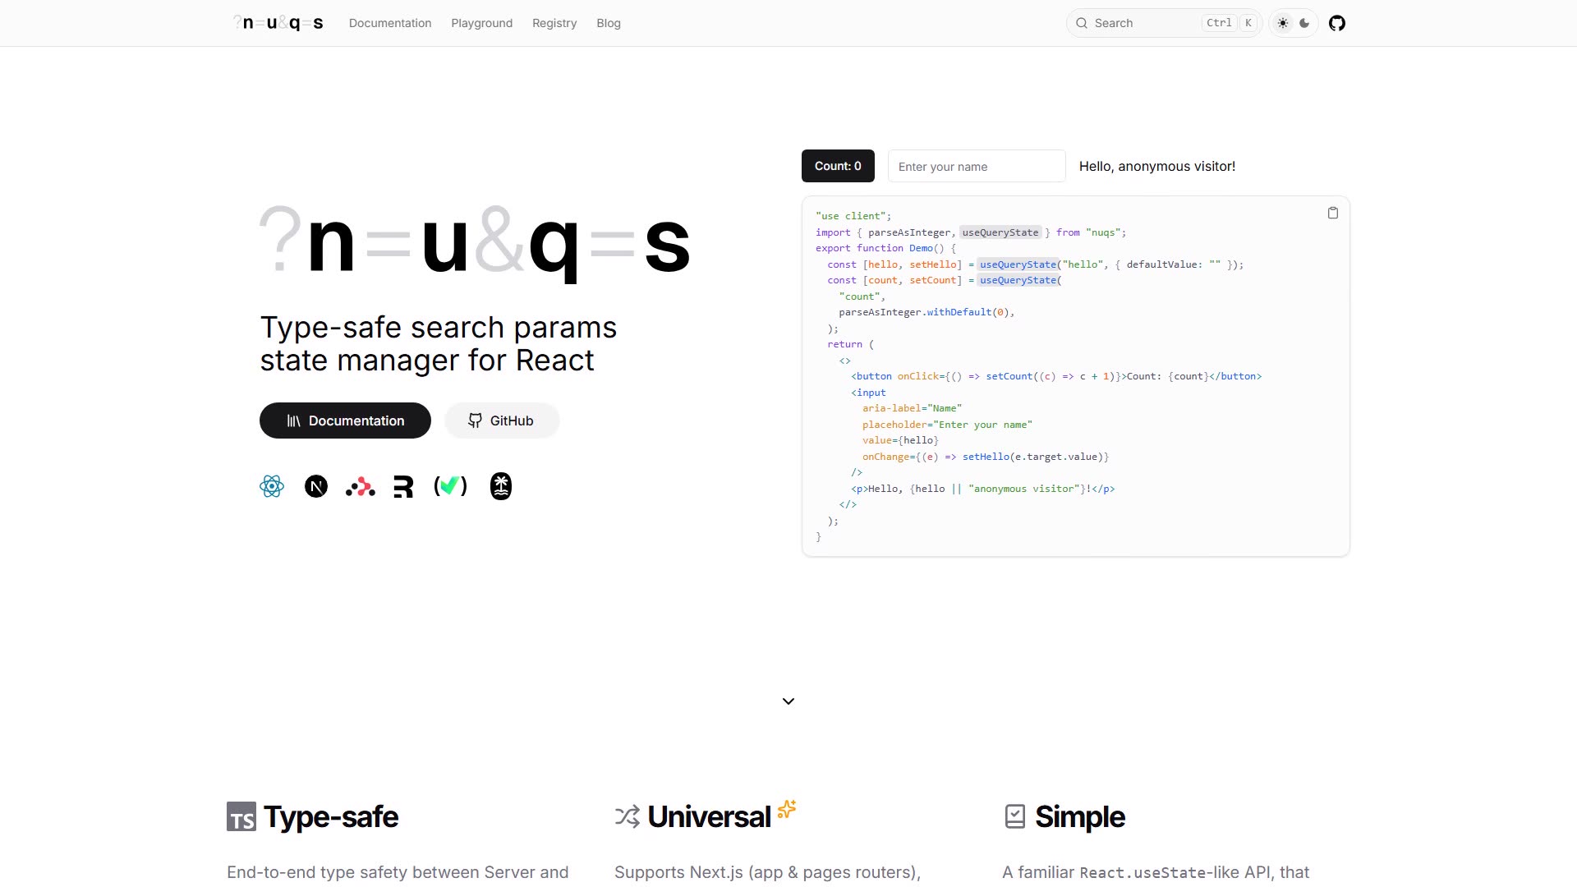This screenshot has height=887, width=1577.
Task: Click the palm tree TanStack logo
Action: coord(501,486)
